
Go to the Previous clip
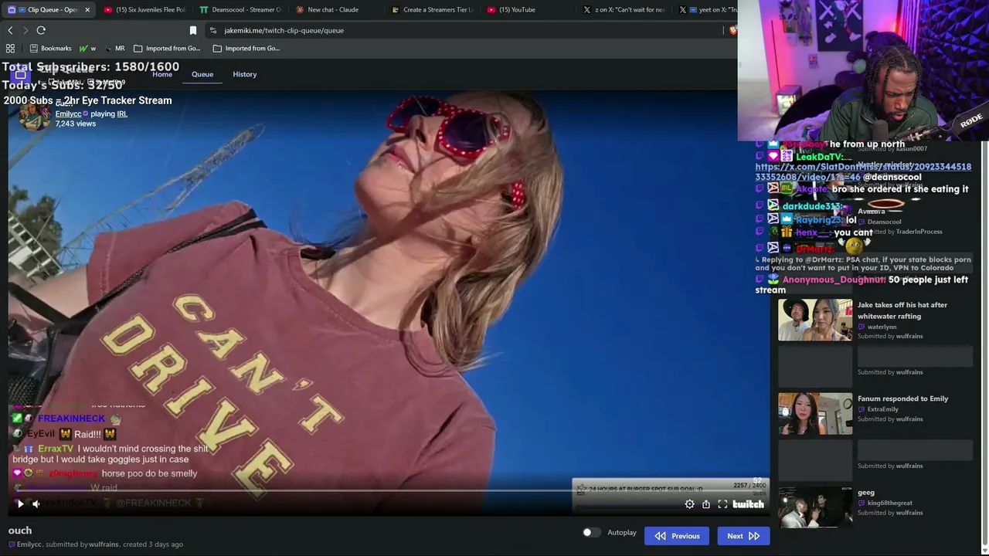pyautogui.click(x=677, y=536)
